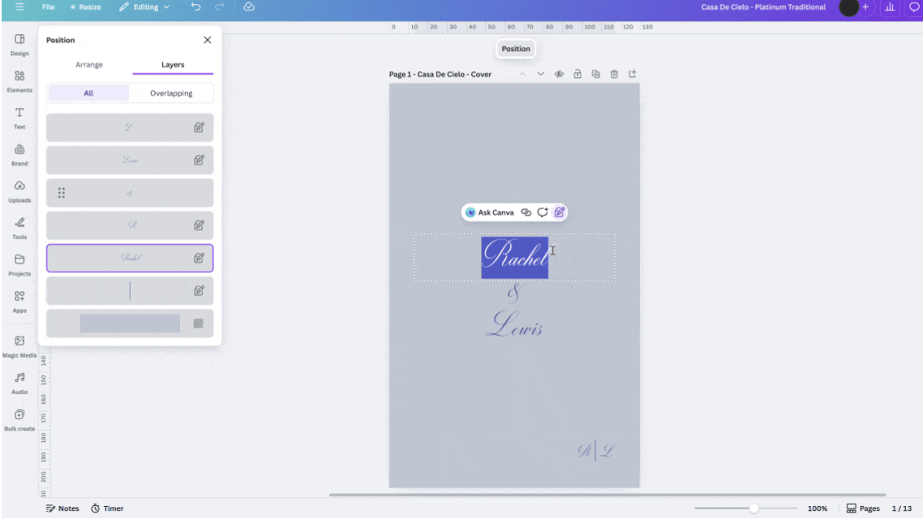Click the Undo arrow icon

[195, 7]
